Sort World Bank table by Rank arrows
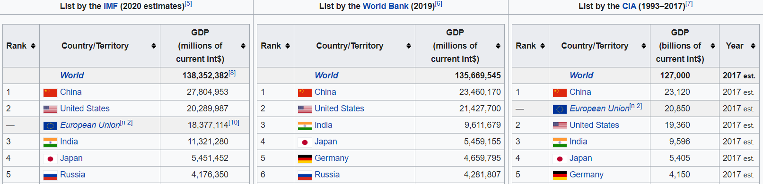763x184 pixels. pyautogui.click(x=288, y=46)
